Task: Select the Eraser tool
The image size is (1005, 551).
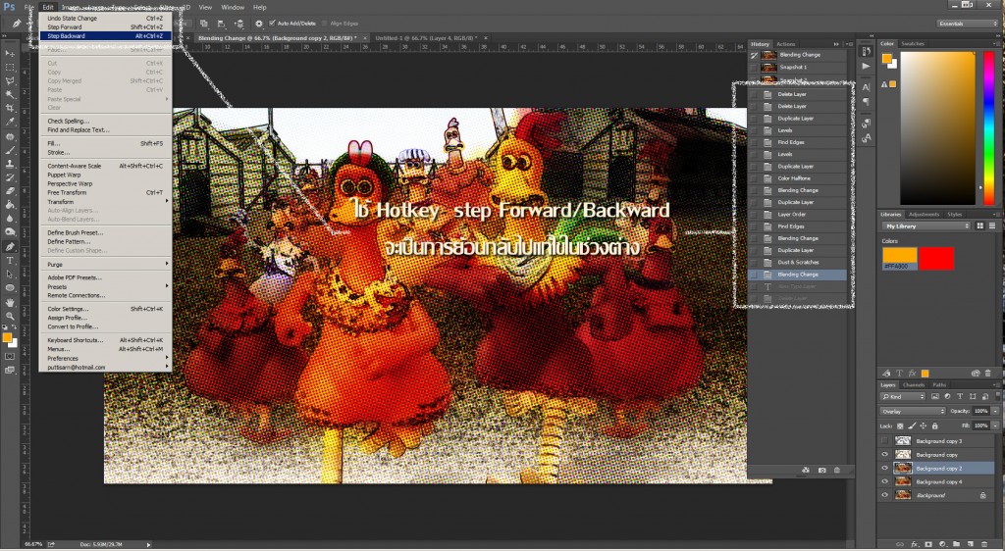Action: coord(10,191)
